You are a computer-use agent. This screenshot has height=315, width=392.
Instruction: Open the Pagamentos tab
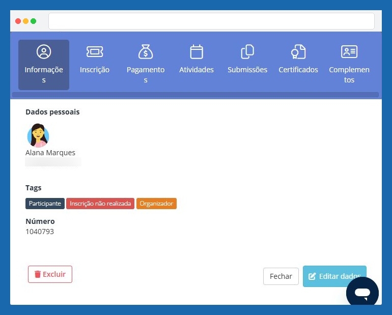tap(146, 65)
